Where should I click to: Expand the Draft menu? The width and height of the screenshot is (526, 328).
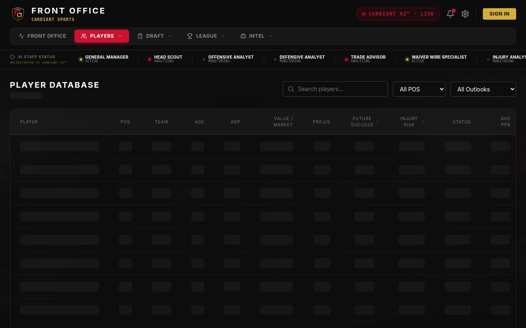pyautogui.click(x=155, y=36)
